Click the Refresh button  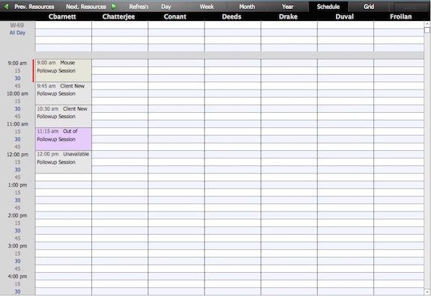coord(138,7)
